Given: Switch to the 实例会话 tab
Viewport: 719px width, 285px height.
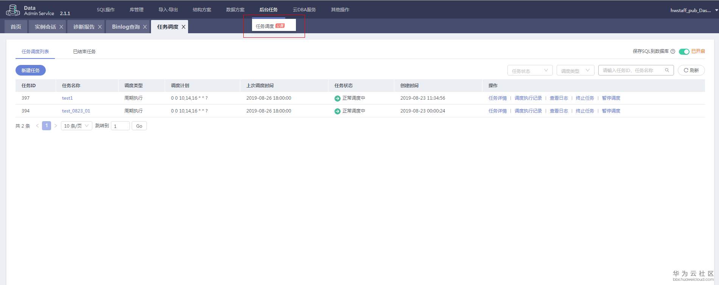Looking at the screenshot, I should point(45,27).
